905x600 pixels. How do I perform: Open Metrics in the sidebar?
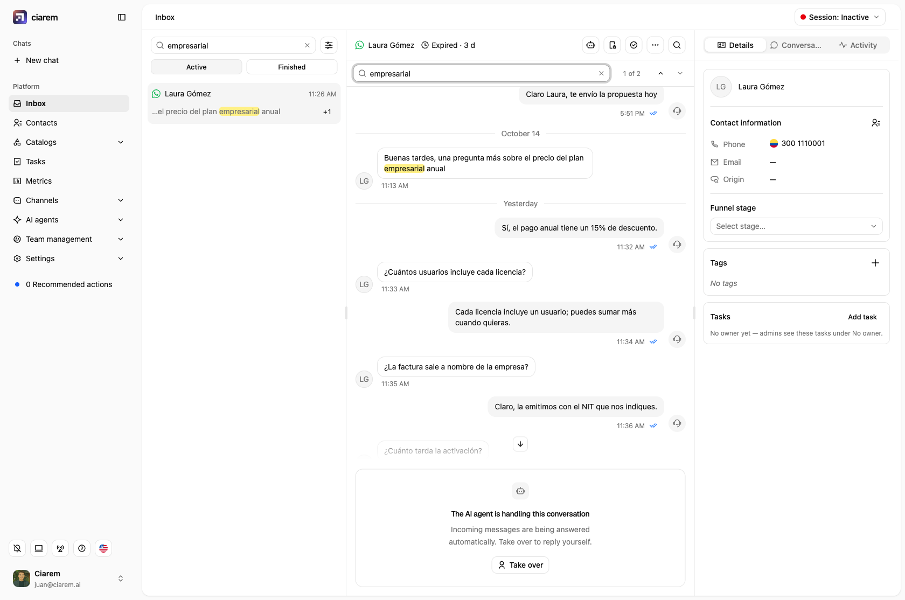point(69,181)
